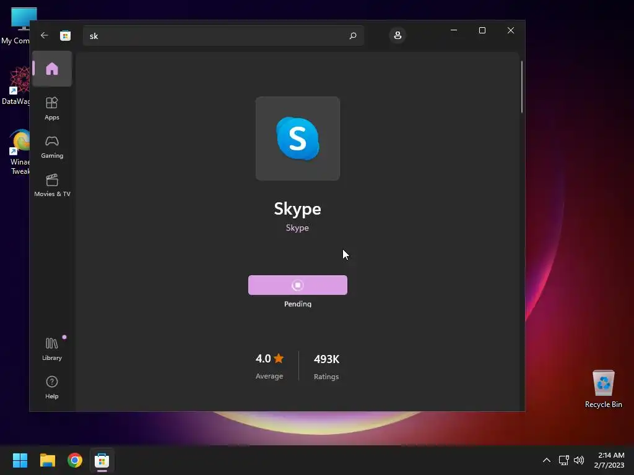Open the Apps section

(52, 108)
